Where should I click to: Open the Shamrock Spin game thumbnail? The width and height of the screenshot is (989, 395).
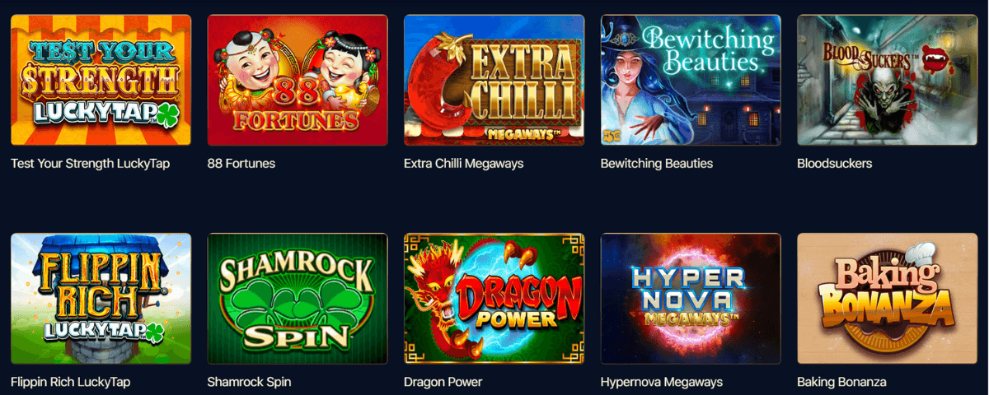coord(298,299)
